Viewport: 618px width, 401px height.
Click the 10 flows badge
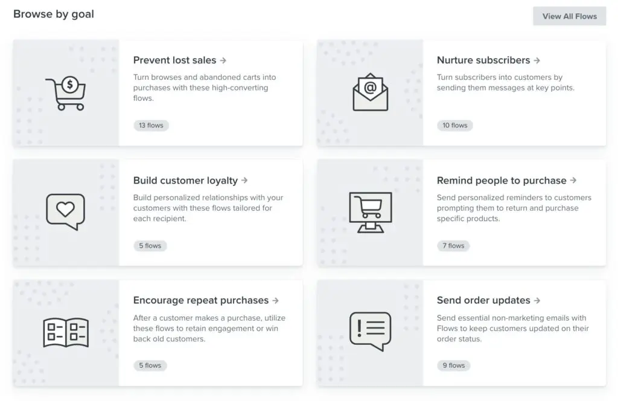point(454,126)
